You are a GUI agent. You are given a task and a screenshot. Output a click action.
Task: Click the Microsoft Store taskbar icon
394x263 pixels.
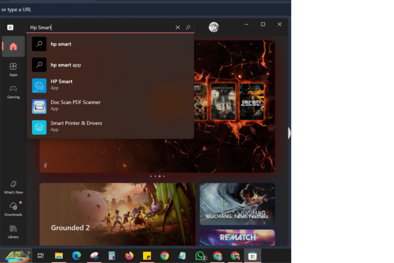point(252,256)
